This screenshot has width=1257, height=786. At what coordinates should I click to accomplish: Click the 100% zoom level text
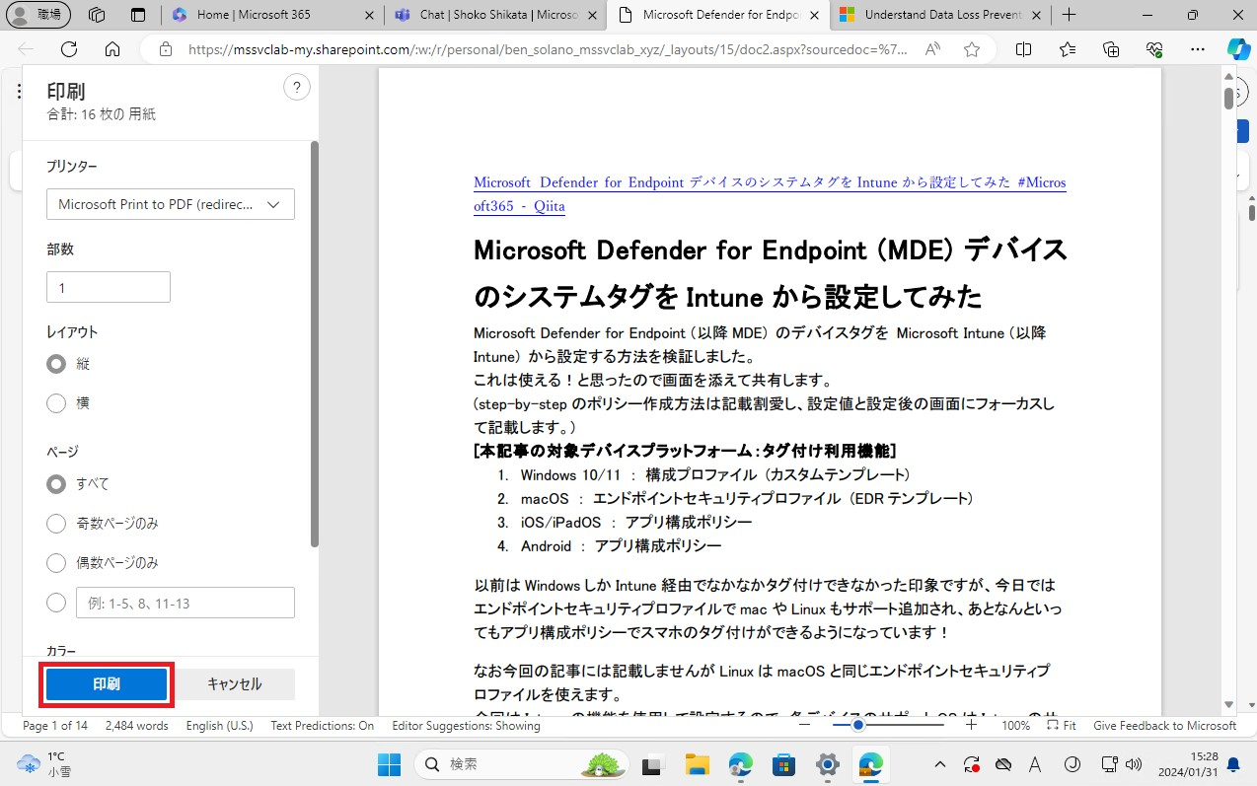pyautogui.click(x=1015, y=725)
